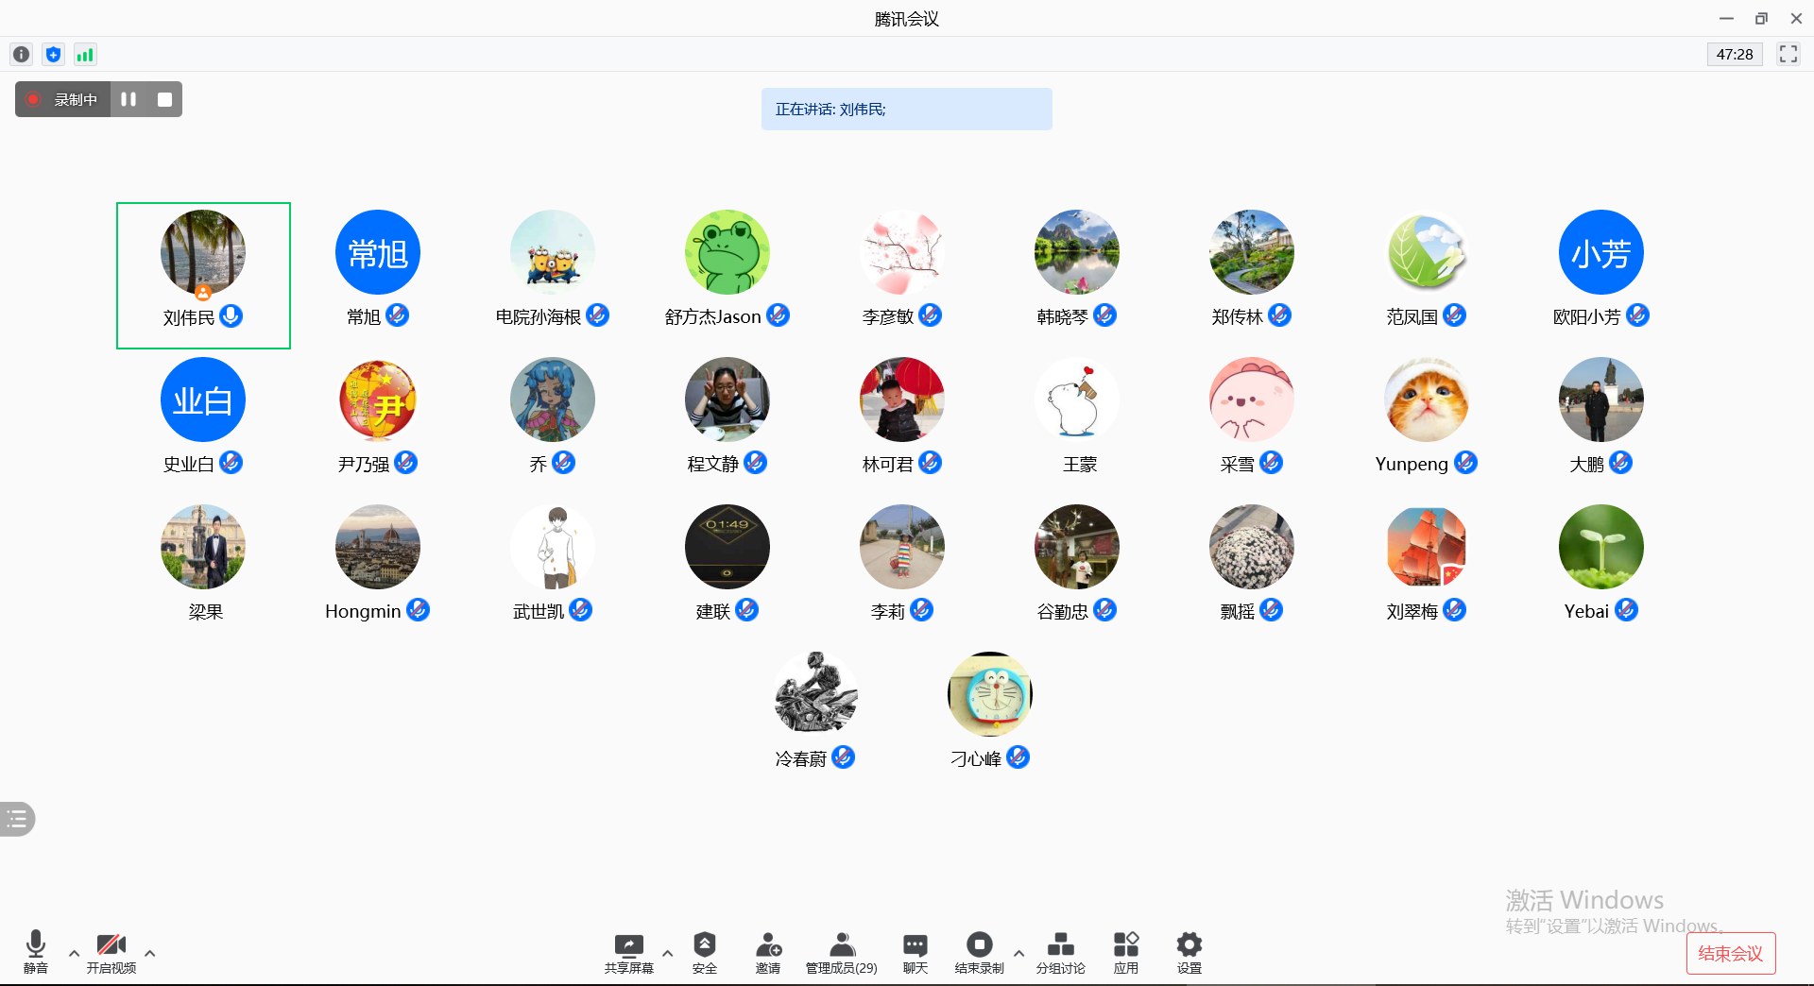1814x986 pixels.
Task: Mute the microphone
Action: tap(36, 952)
